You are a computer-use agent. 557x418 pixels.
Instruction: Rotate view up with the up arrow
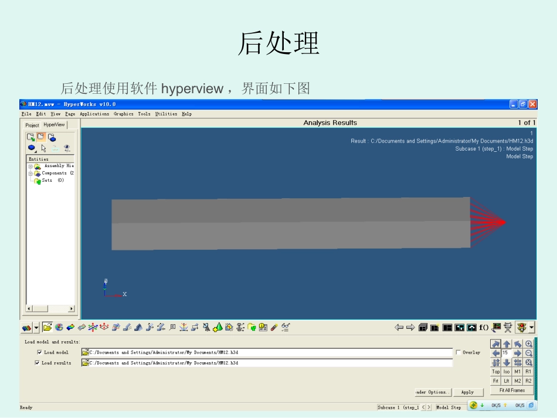[x=507, y=344]
